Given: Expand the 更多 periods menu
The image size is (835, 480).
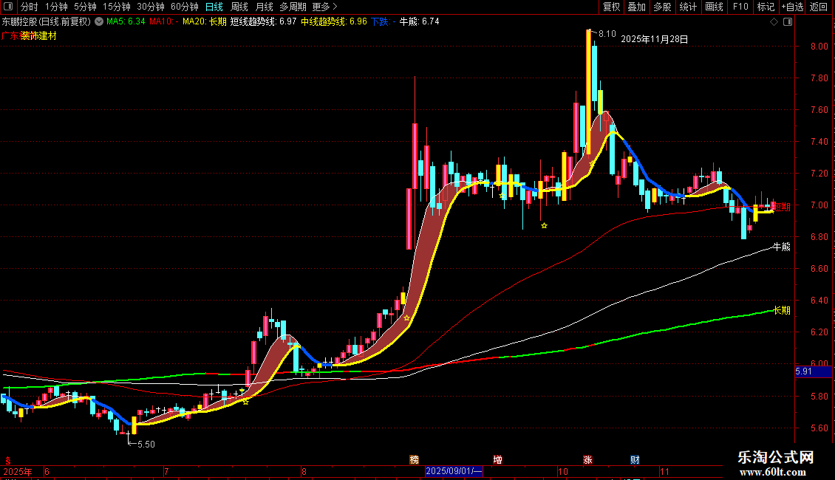Looking at the screenshot, I should pyautogui.click(x=325, y=7).
